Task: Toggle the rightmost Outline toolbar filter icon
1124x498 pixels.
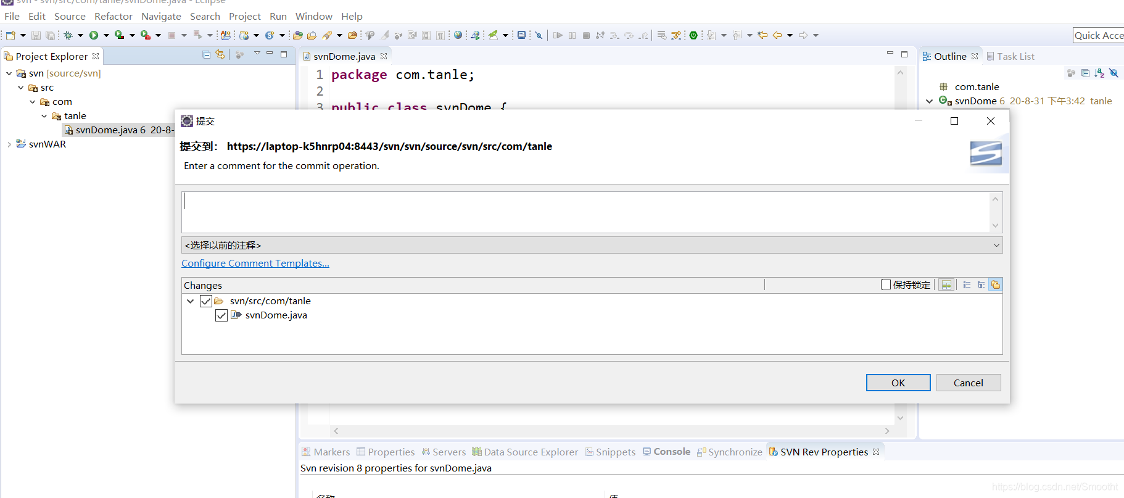Action: tap(1114, 73)
